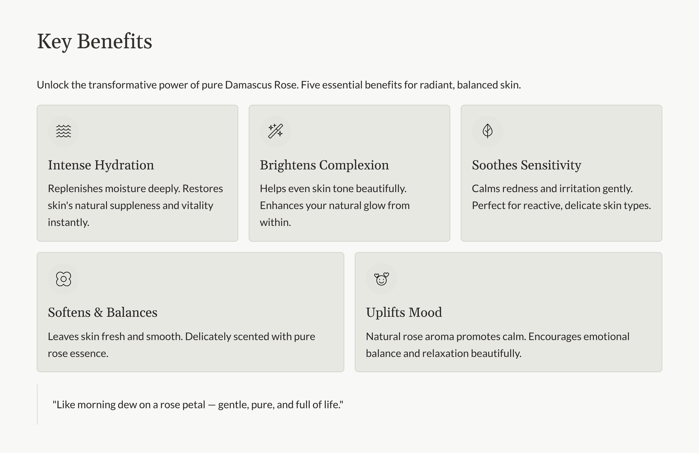Click the flower icon above Softens & Balances
Viewport: 699px width, 453px height.
63,279
